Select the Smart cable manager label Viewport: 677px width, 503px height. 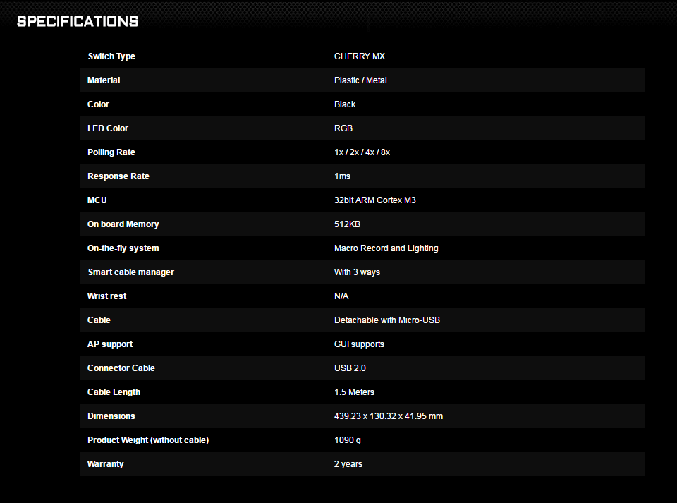pyautogui.click(x=131, y=272)
